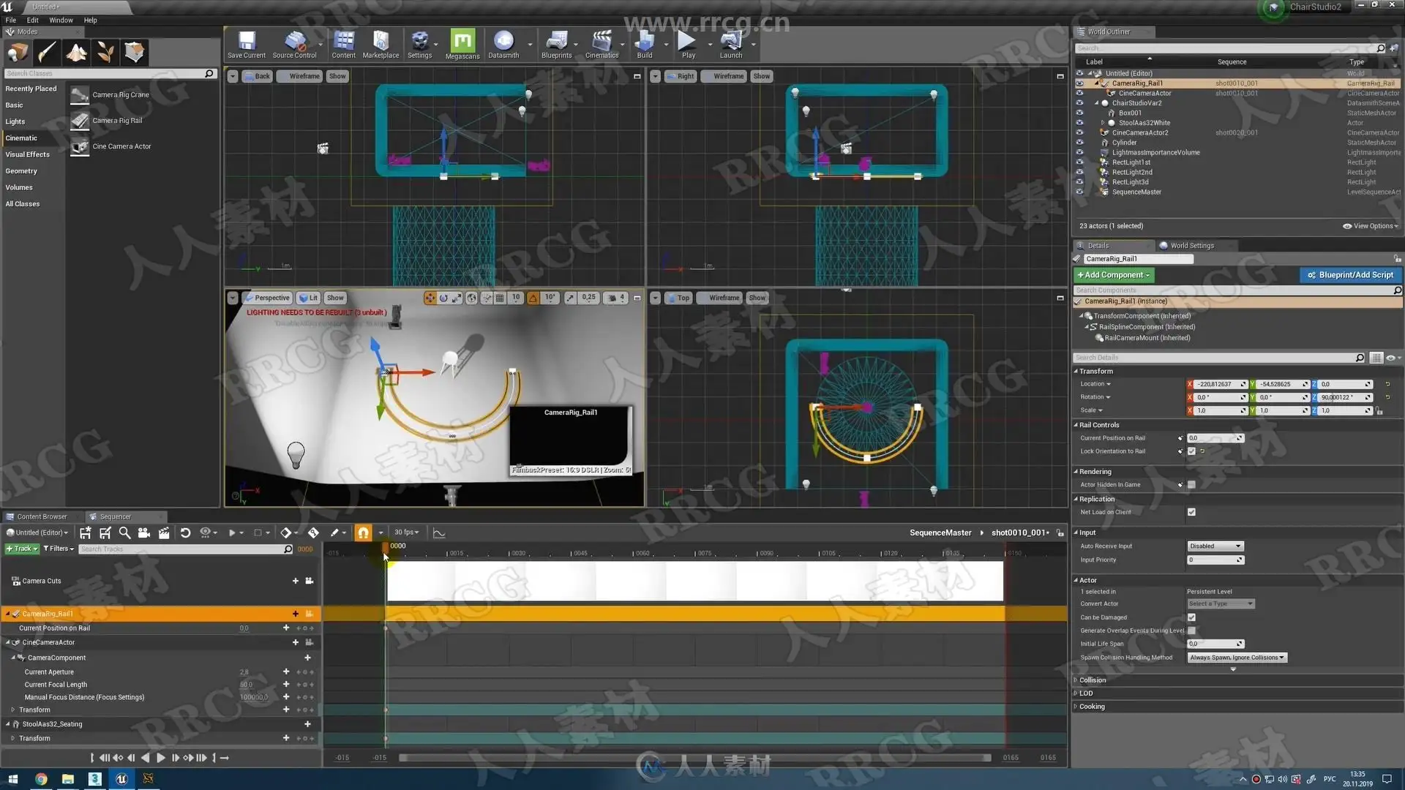This screenshot has height=790, width=1405.
Task: Open the Cinematics toolbar icon
Action: coord(601,43)
